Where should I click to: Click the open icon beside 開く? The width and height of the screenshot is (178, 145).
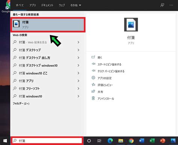click(x=93, y=57)
